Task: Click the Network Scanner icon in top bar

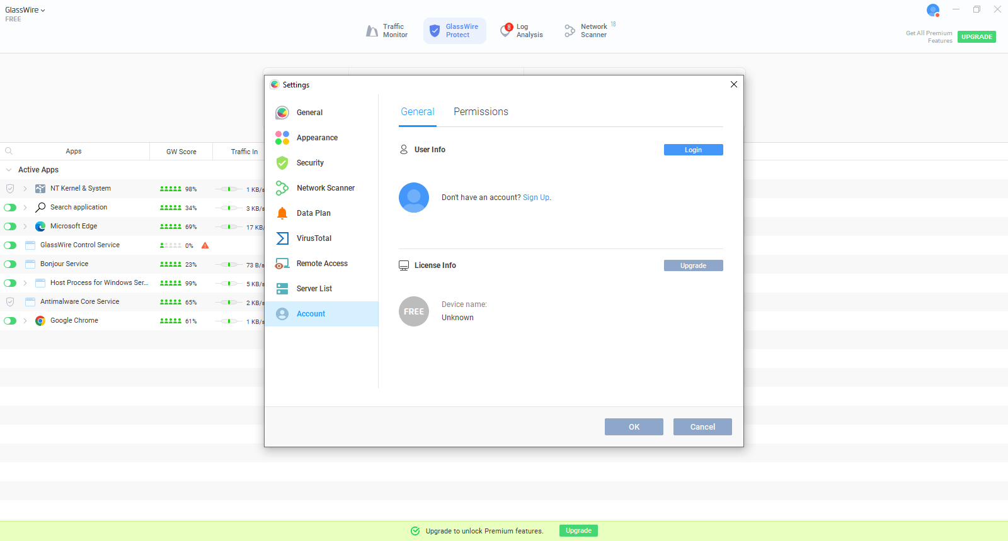Action: coord(570,31)
